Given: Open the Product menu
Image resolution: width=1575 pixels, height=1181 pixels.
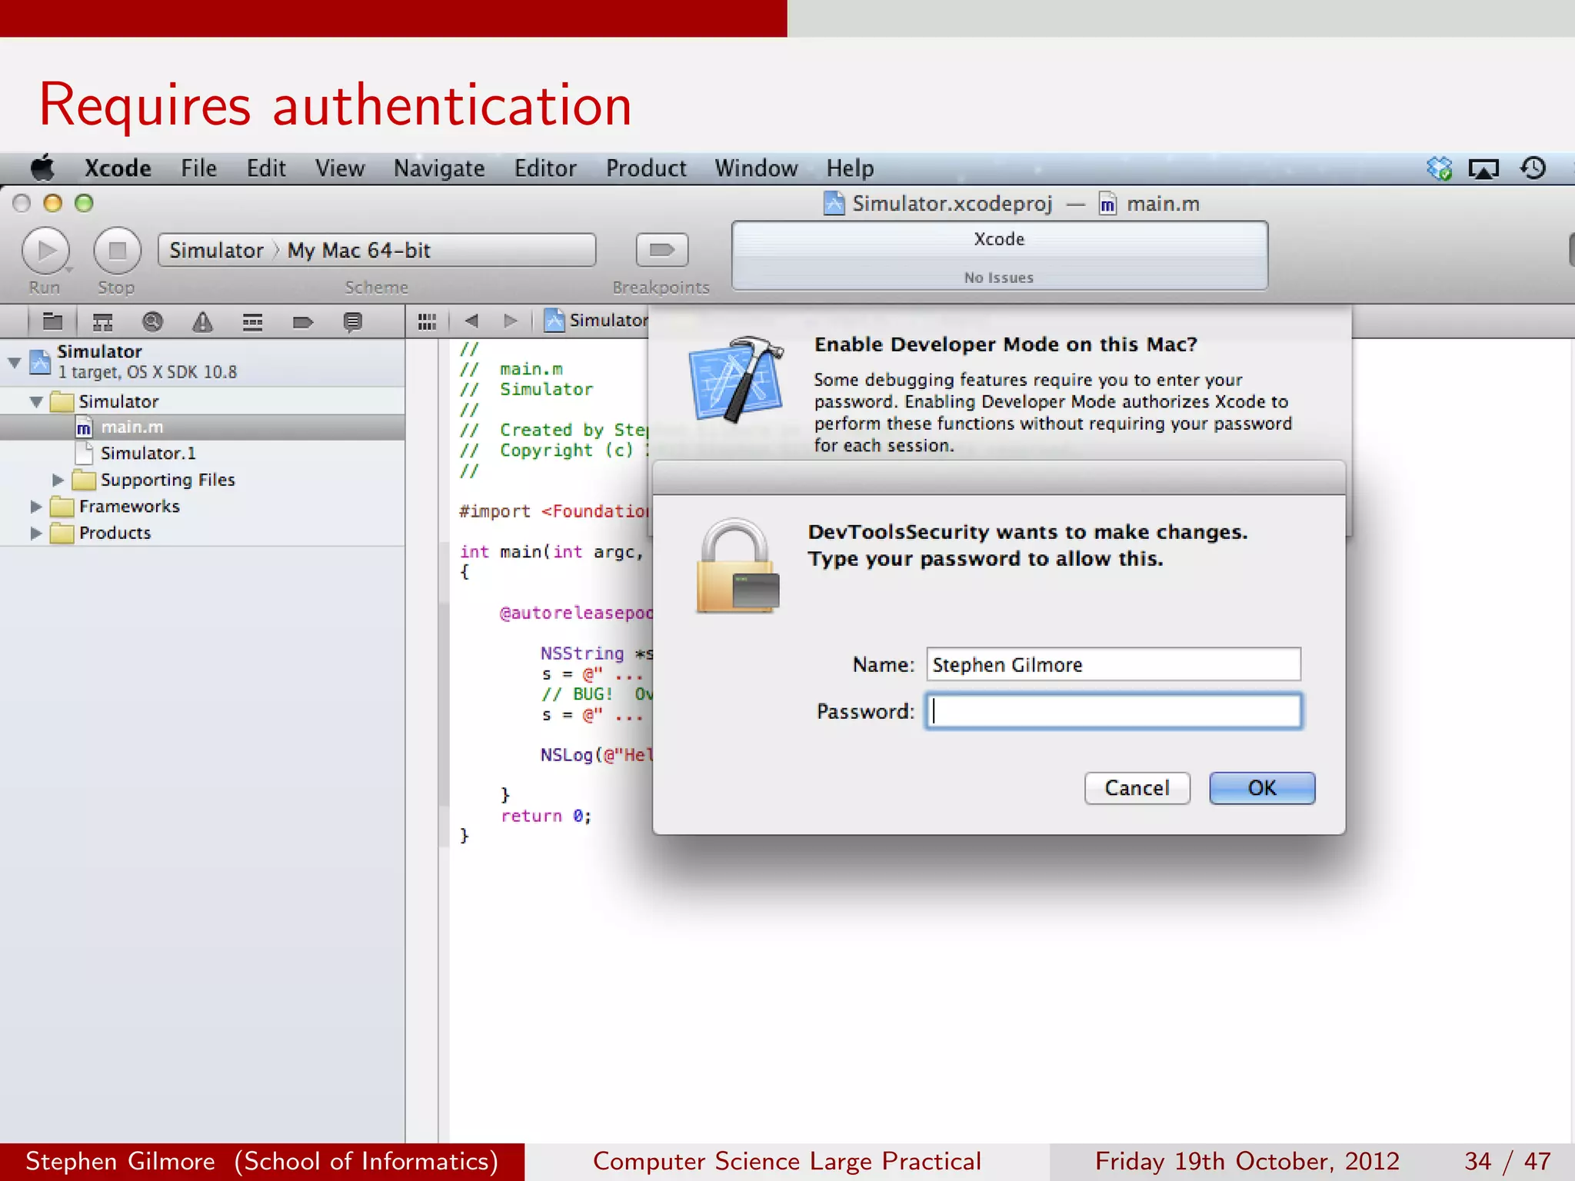Looking at the screenshot, I should click(646, 168).
